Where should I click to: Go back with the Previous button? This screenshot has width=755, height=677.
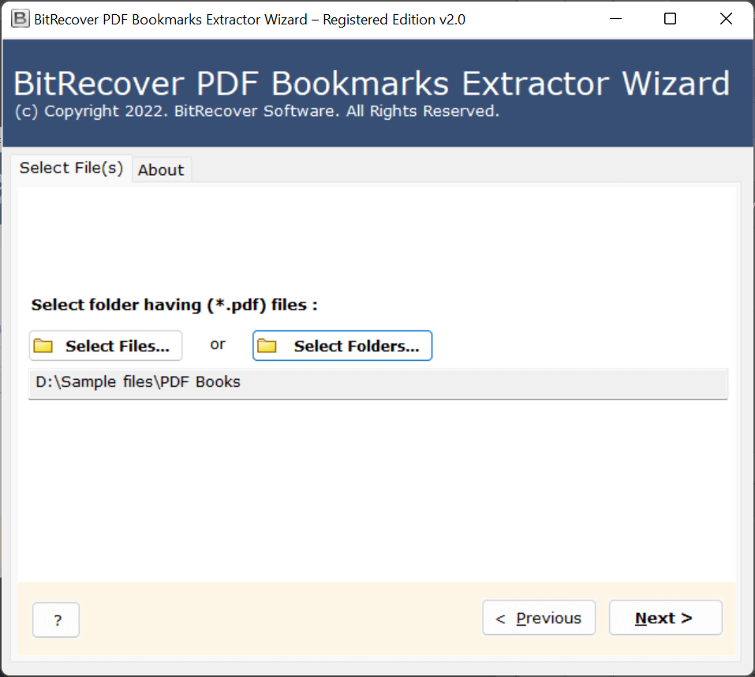[x=539, y=618]
